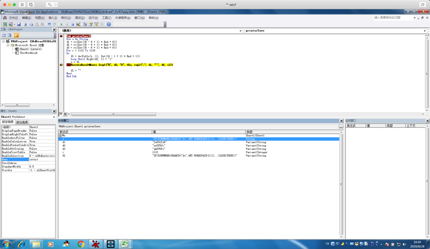Click the Cut scissors icon
This screenshot has height=249, width=430.
click(x=25, y=24)
